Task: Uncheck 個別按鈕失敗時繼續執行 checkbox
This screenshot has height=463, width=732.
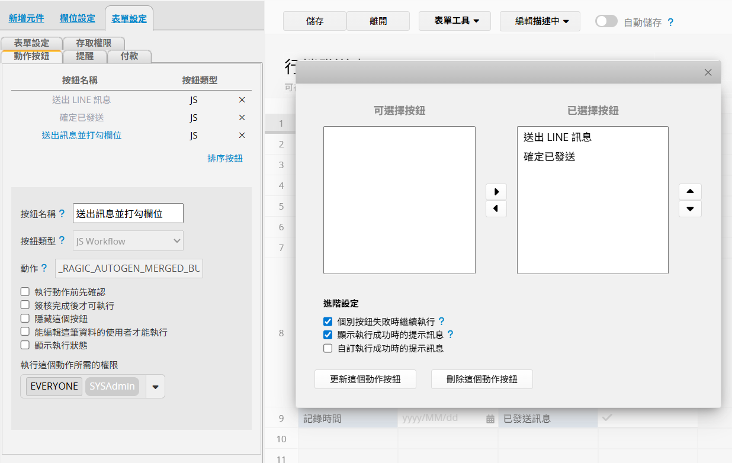Action: (x=328, y=321)
